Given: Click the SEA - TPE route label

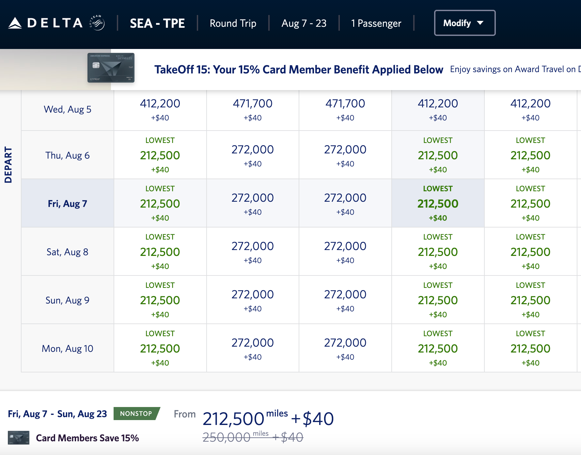Looking at the screenshot, I should tap(157, 23).
